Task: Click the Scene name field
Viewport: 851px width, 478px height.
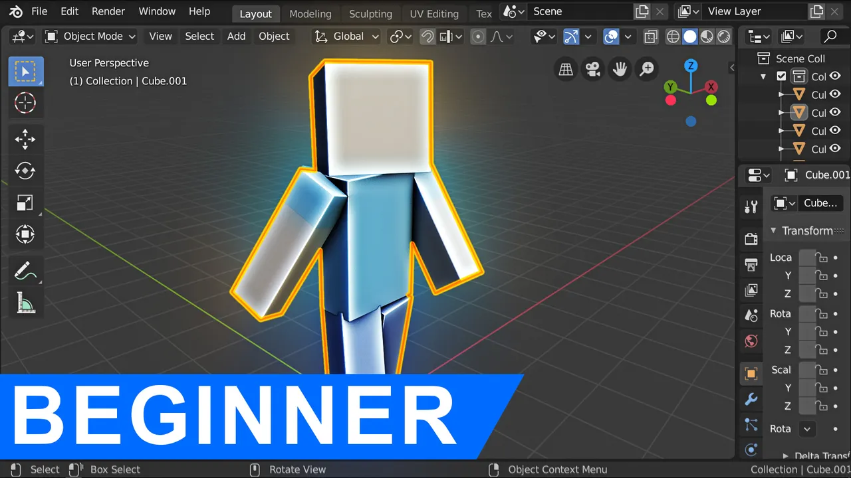Action: coord(580,11)
